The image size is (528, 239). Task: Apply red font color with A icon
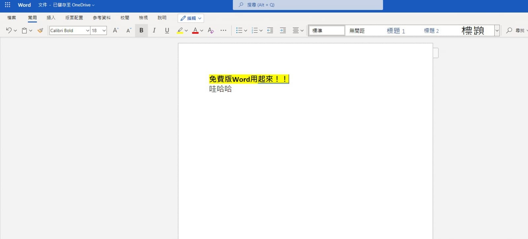coord(195,30)
